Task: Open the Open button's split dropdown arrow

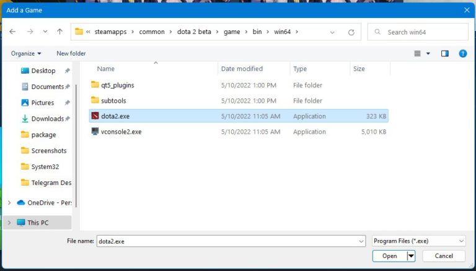Action: coord(411,256)
